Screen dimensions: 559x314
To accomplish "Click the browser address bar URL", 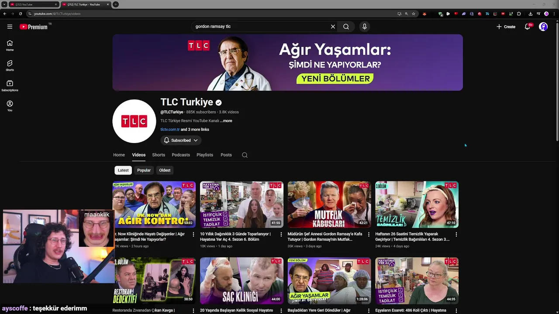I will pos(57,14).
